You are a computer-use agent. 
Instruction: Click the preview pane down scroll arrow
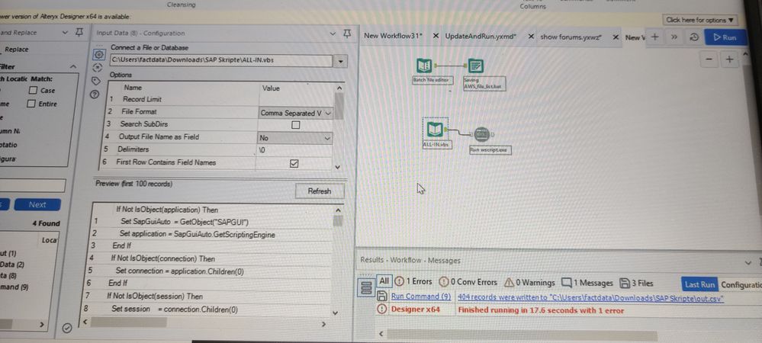pyautogui.click(x=334, y=313)
